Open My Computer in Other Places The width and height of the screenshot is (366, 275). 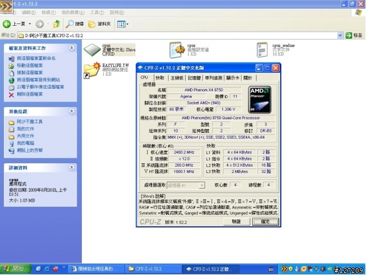point(25,143)
